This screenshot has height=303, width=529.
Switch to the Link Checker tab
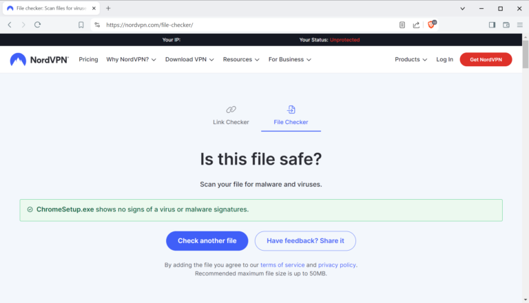point(231,116)
